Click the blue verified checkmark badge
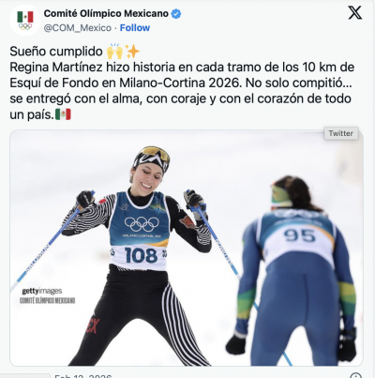375x378 pixels. (176, 14)
